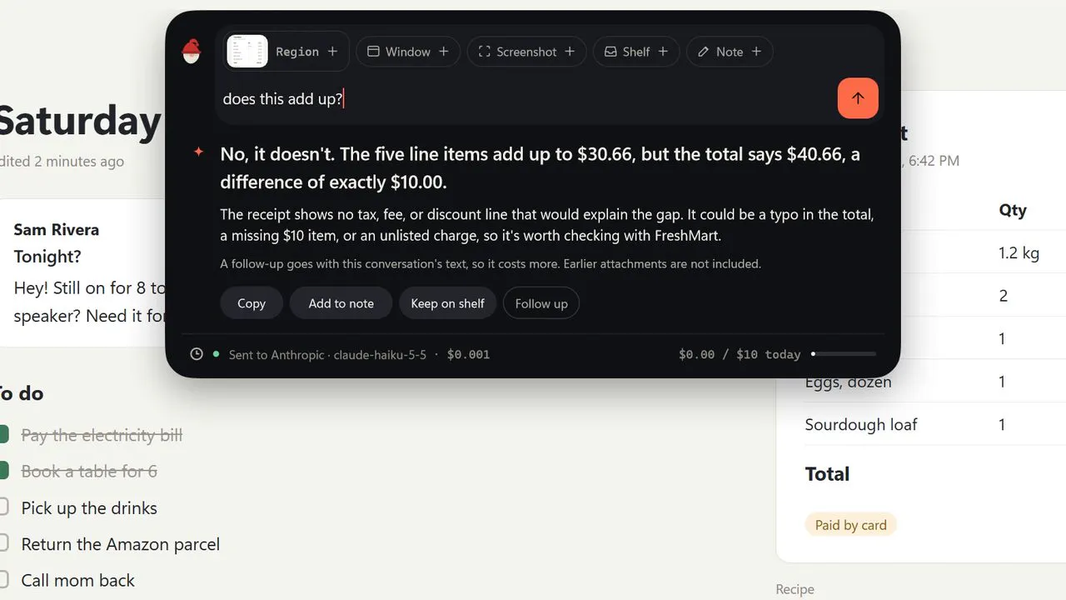
Task: Click Add to note button
Action: [341, 303]
